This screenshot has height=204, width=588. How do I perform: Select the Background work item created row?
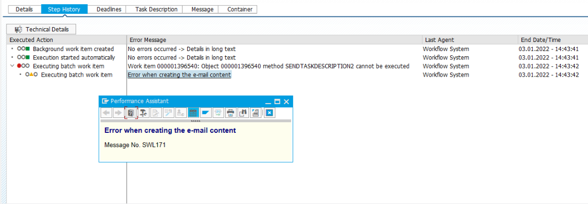pos(73,49)
